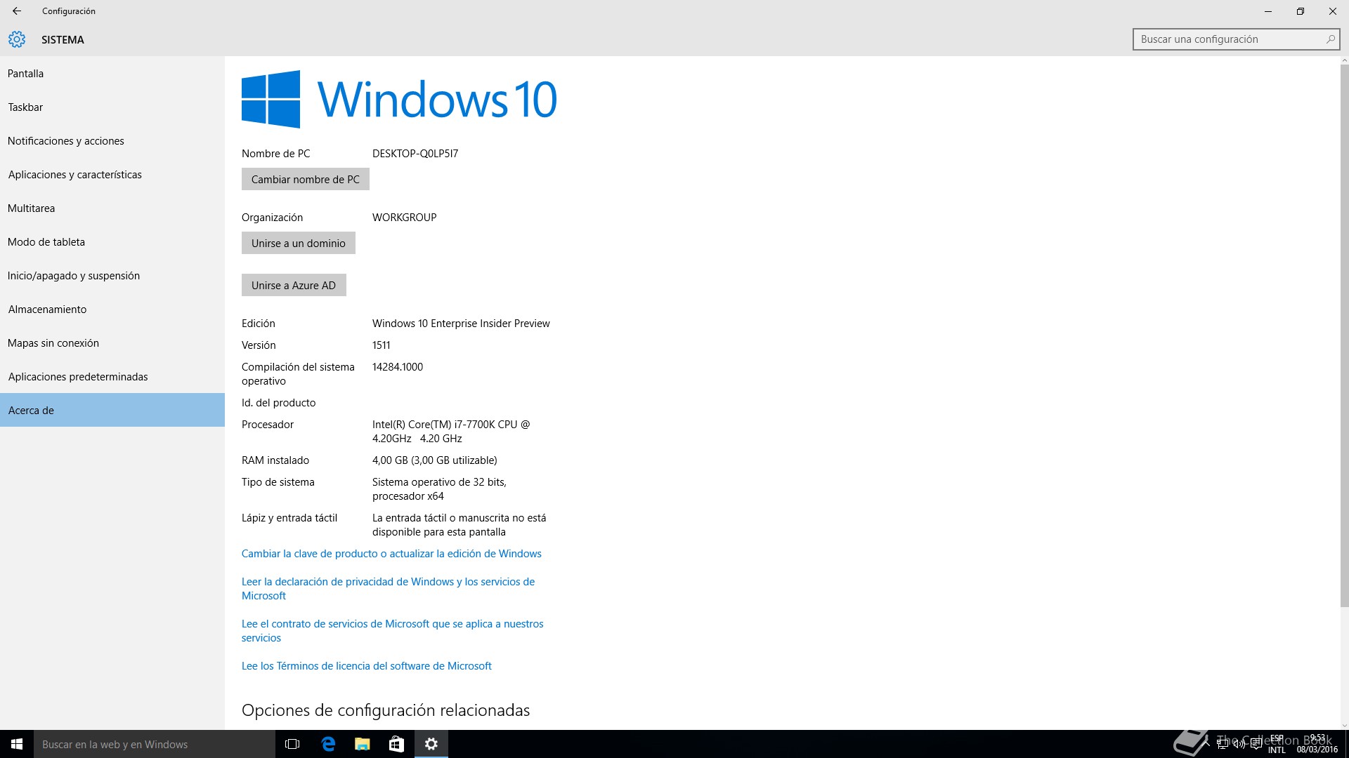Open the Pantalla settings page
The image size is (1349, 758).
point(112,74)
